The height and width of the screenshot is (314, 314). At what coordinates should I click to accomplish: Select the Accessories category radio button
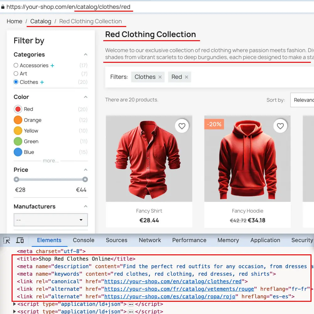point(16,65)
